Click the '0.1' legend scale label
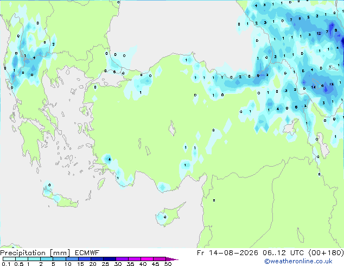Screen dimensions: 344x266 pyautogui.click(x=6, y=264)
